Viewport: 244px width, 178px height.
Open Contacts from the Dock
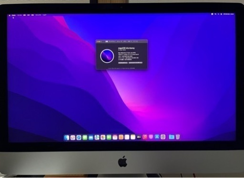[121, 137]
